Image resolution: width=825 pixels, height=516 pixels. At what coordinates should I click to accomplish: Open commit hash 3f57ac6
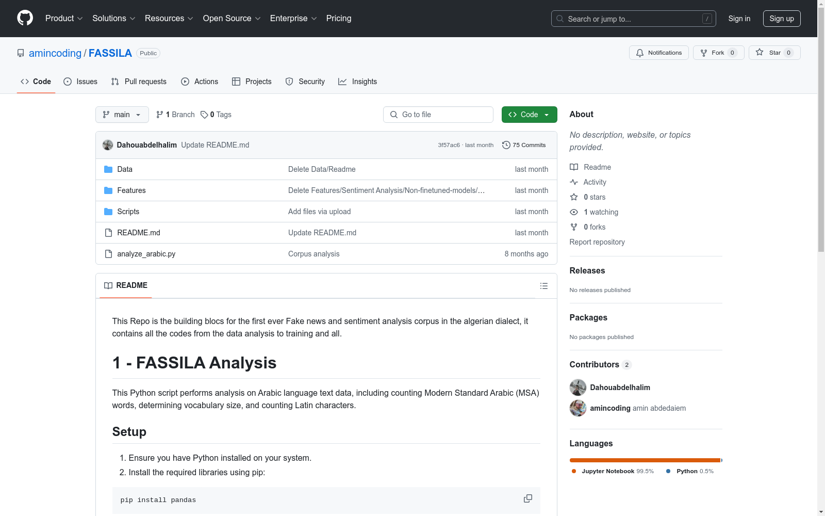[449, 145]
